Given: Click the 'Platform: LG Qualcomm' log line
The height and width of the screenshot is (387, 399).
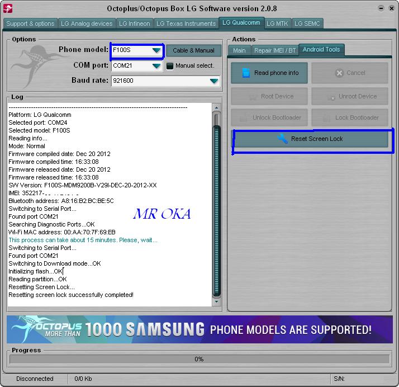Looking at the screenshot, I should pyautogui.click(x=40, y=115).
